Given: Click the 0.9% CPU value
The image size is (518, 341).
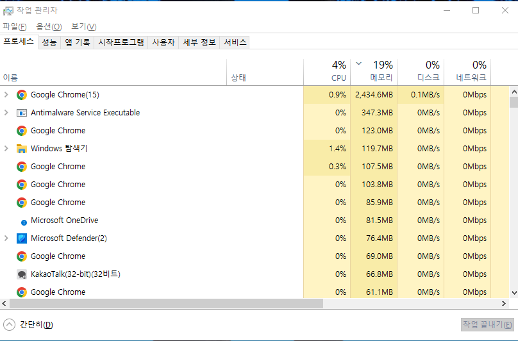Looking at the screenshot, I should pos(338,95).
